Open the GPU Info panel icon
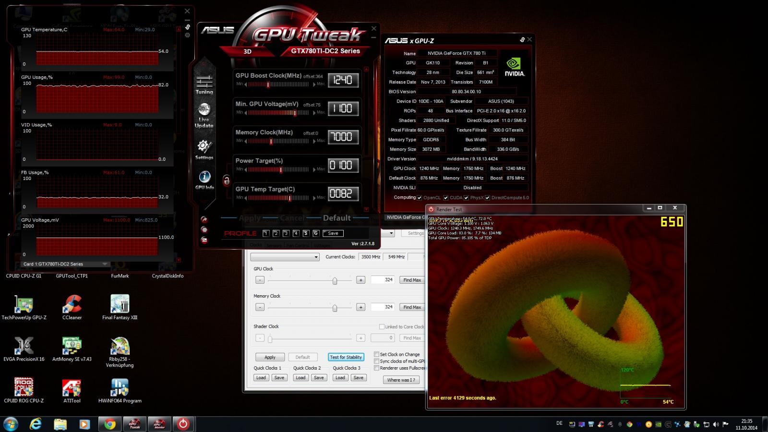The height and width of the screenshot is (432, 768). [x=204, y=180]
